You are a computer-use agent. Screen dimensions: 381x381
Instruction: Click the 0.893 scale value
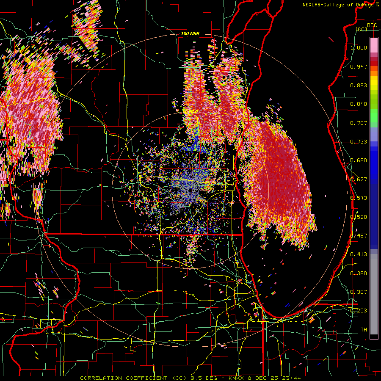[359, 85]
